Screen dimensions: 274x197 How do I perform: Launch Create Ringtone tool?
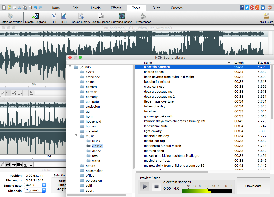[x=36, y=18]
